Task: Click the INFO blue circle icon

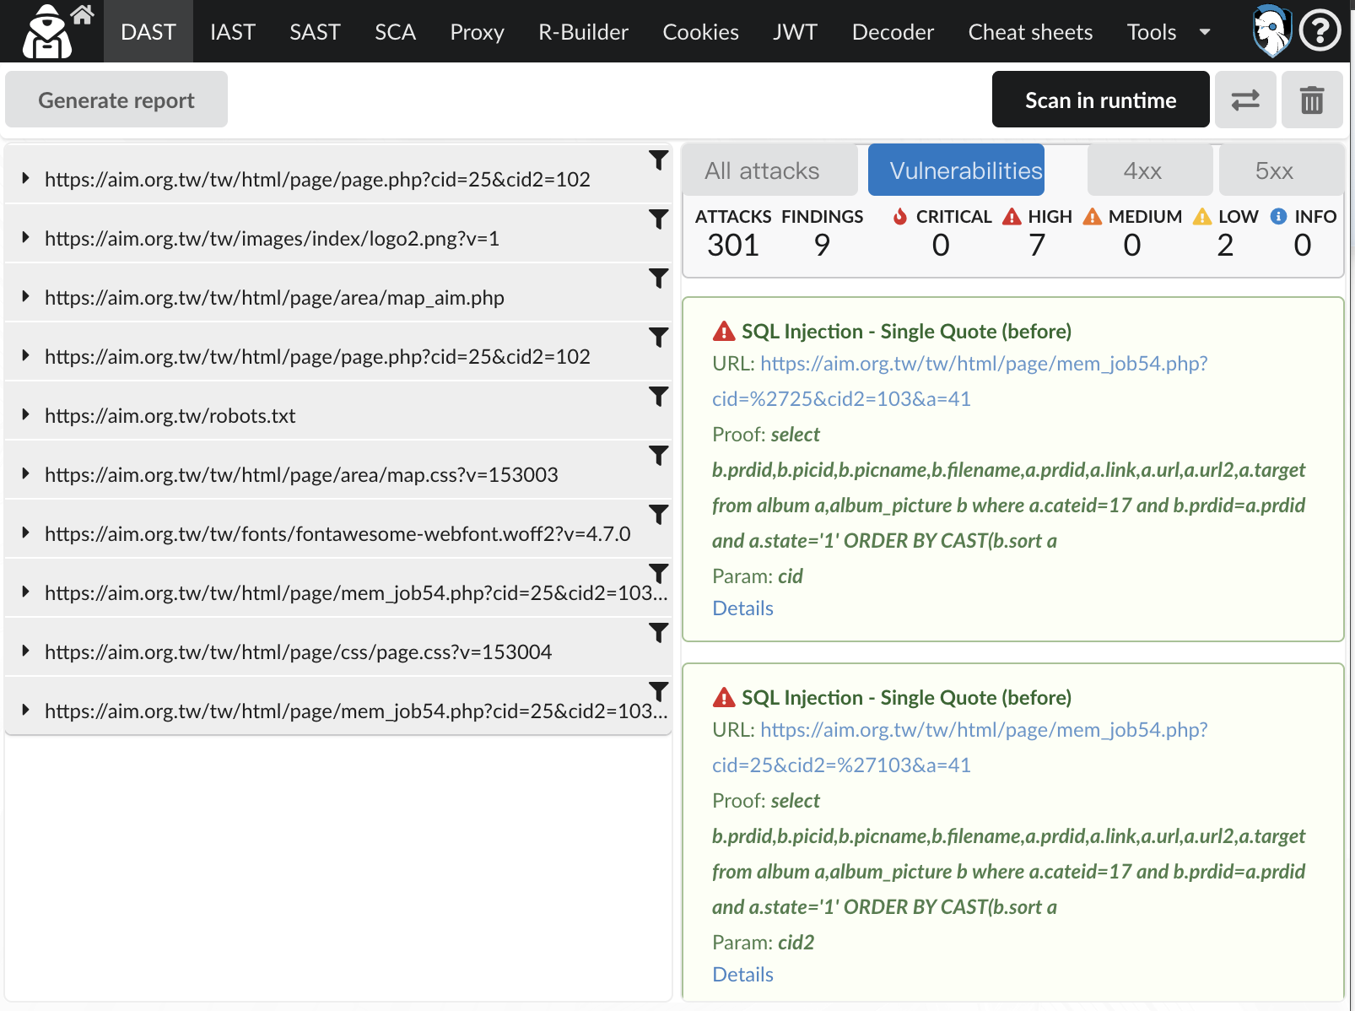Action: (x=1279, y=216)
